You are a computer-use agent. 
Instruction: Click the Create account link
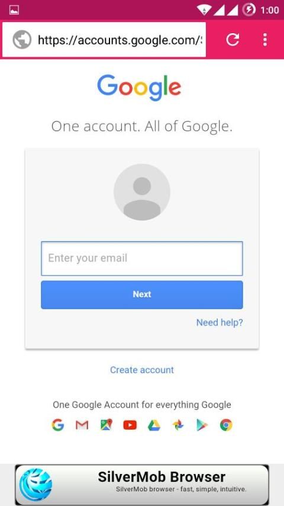(142, 370)
